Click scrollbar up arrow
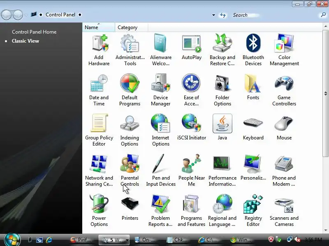Screen dimensions: 329x246 click(325, 26)
